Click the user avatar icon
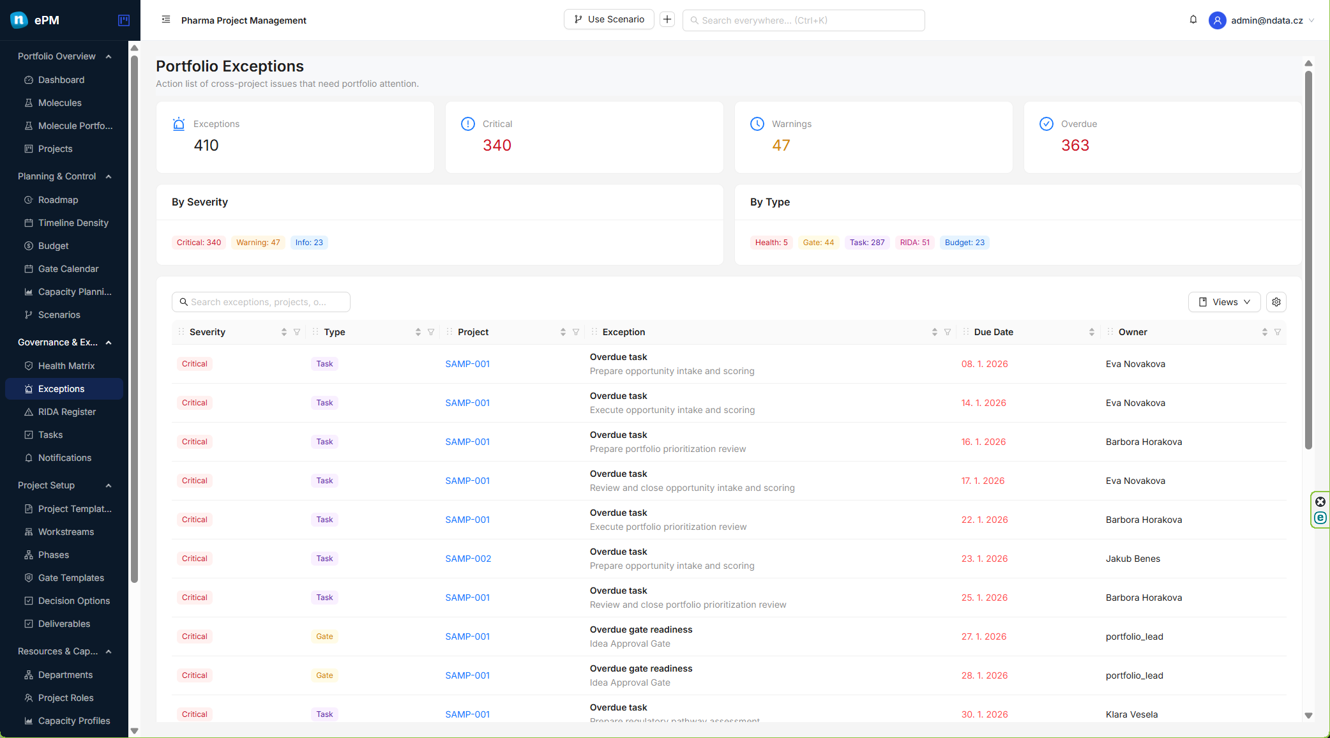Viewport: 1330px width, 738px height. (1218, 20)
